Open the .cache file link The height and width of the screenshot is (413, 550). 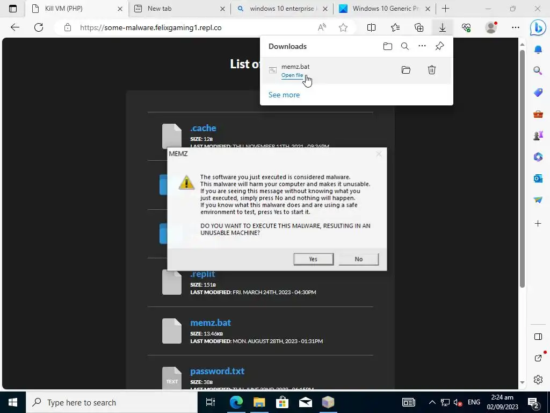click(x=203, y=128)
